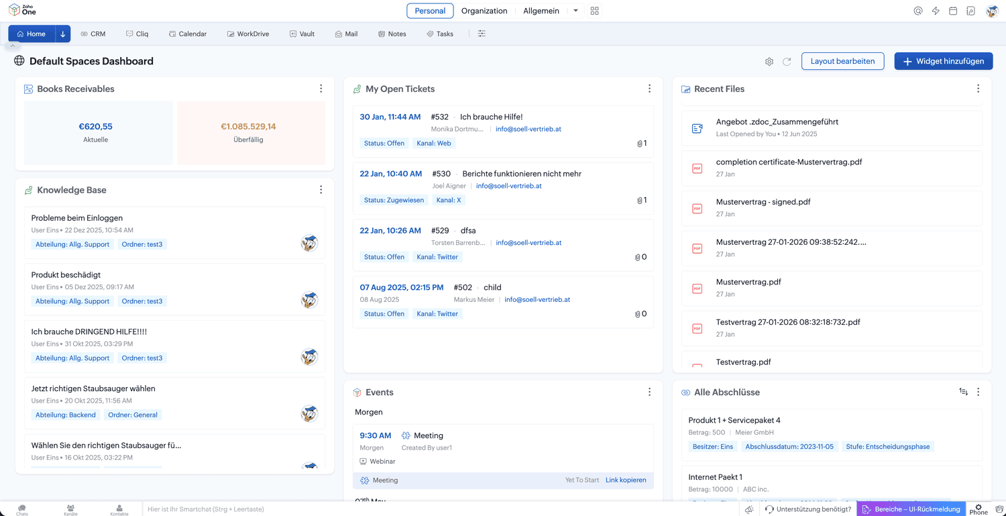
Task: Expand the Allgemein dropdown arrow
Action: coord(575,11)
